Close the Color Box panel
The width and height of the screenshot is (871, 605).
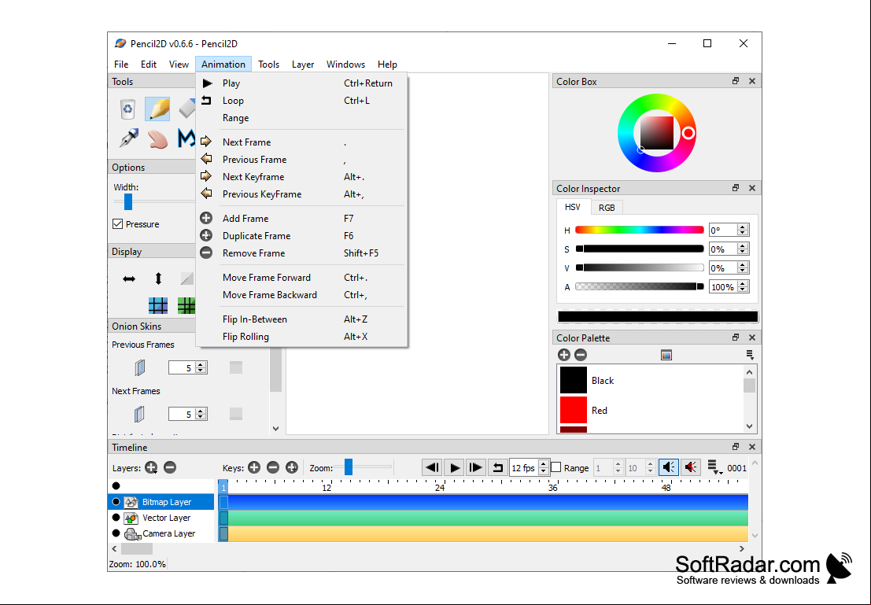point(752,81)
